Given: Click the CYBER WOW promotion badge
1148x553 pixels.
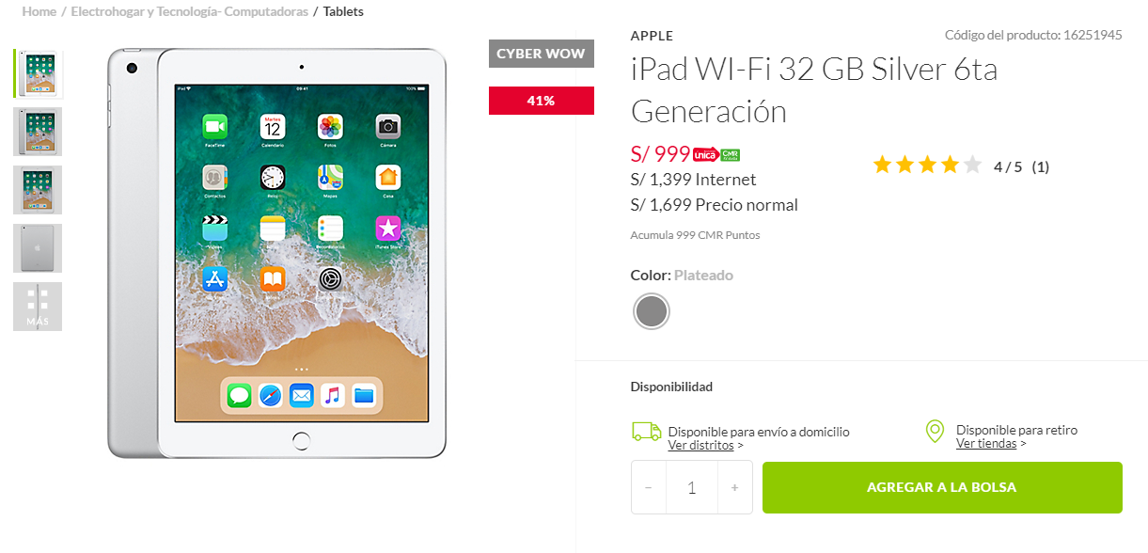Looking at the screenshot, I should pyautogui.click(x=542, y=54).
